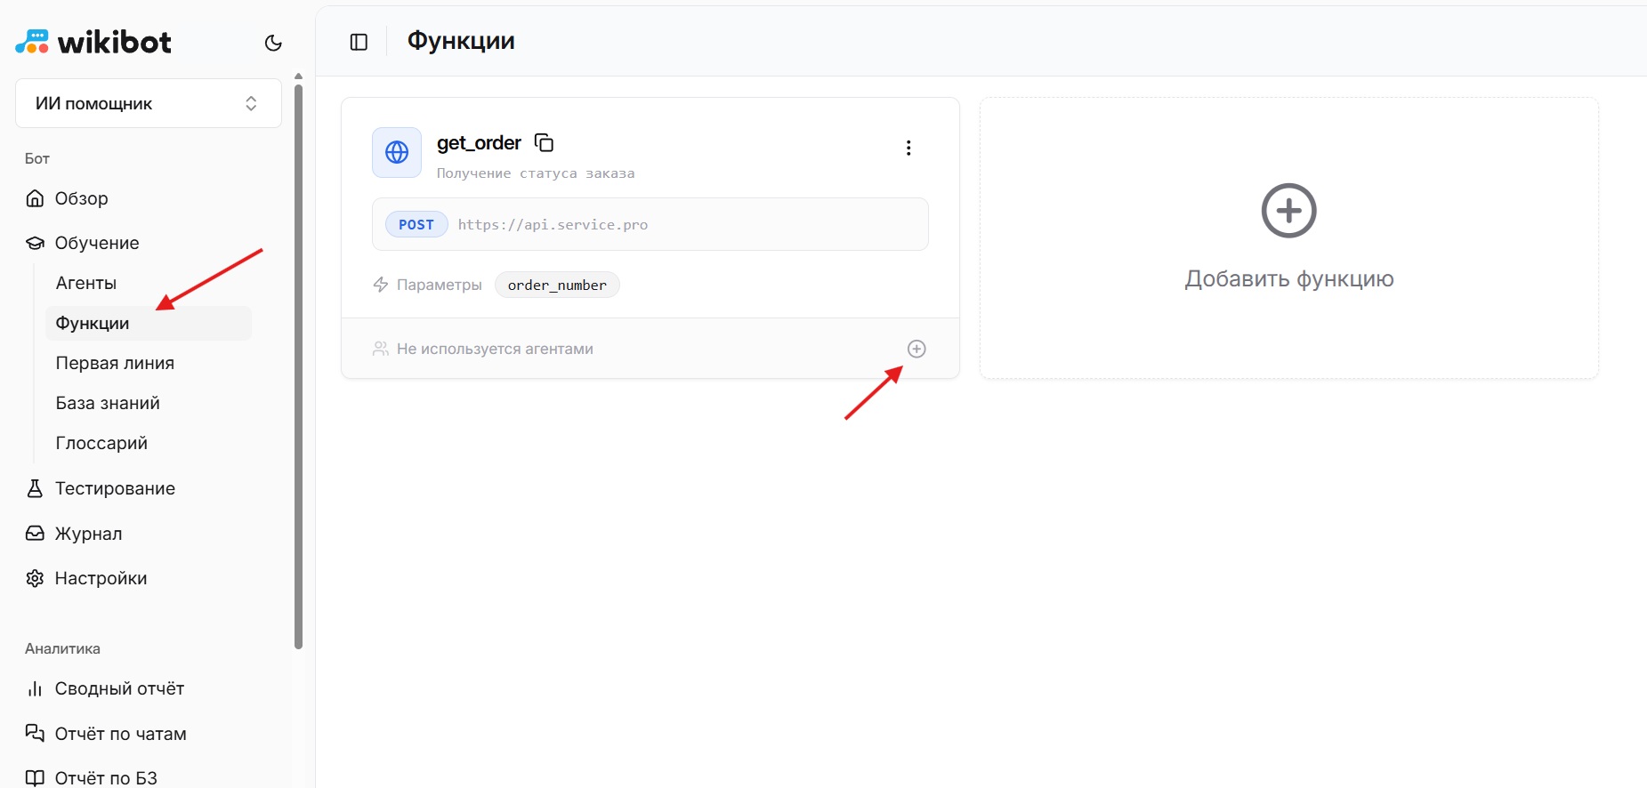Select Функции in the sidebar
1647x788 pixels.
93,323
